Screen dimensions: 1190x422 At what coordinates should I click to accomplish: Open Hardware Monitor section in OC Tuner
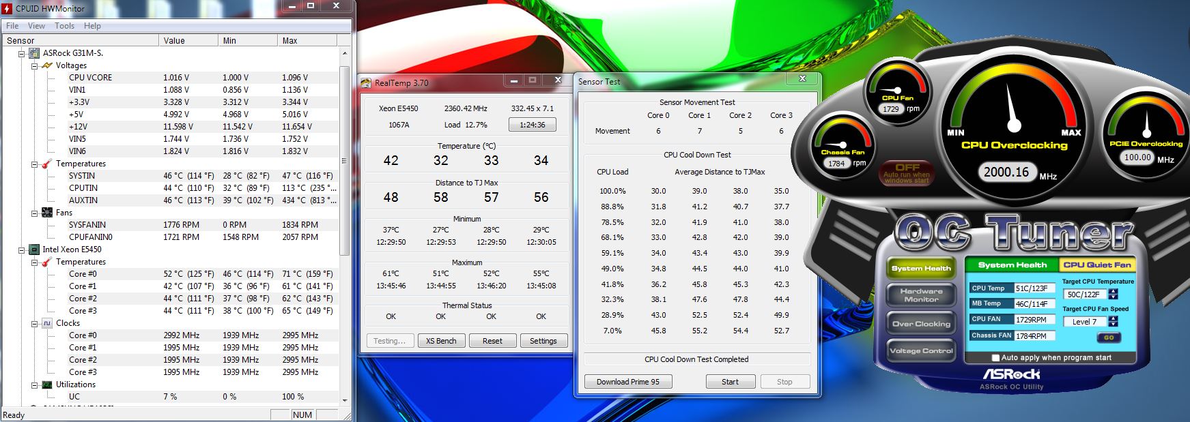pyautogui.click(x=921, y=295)
